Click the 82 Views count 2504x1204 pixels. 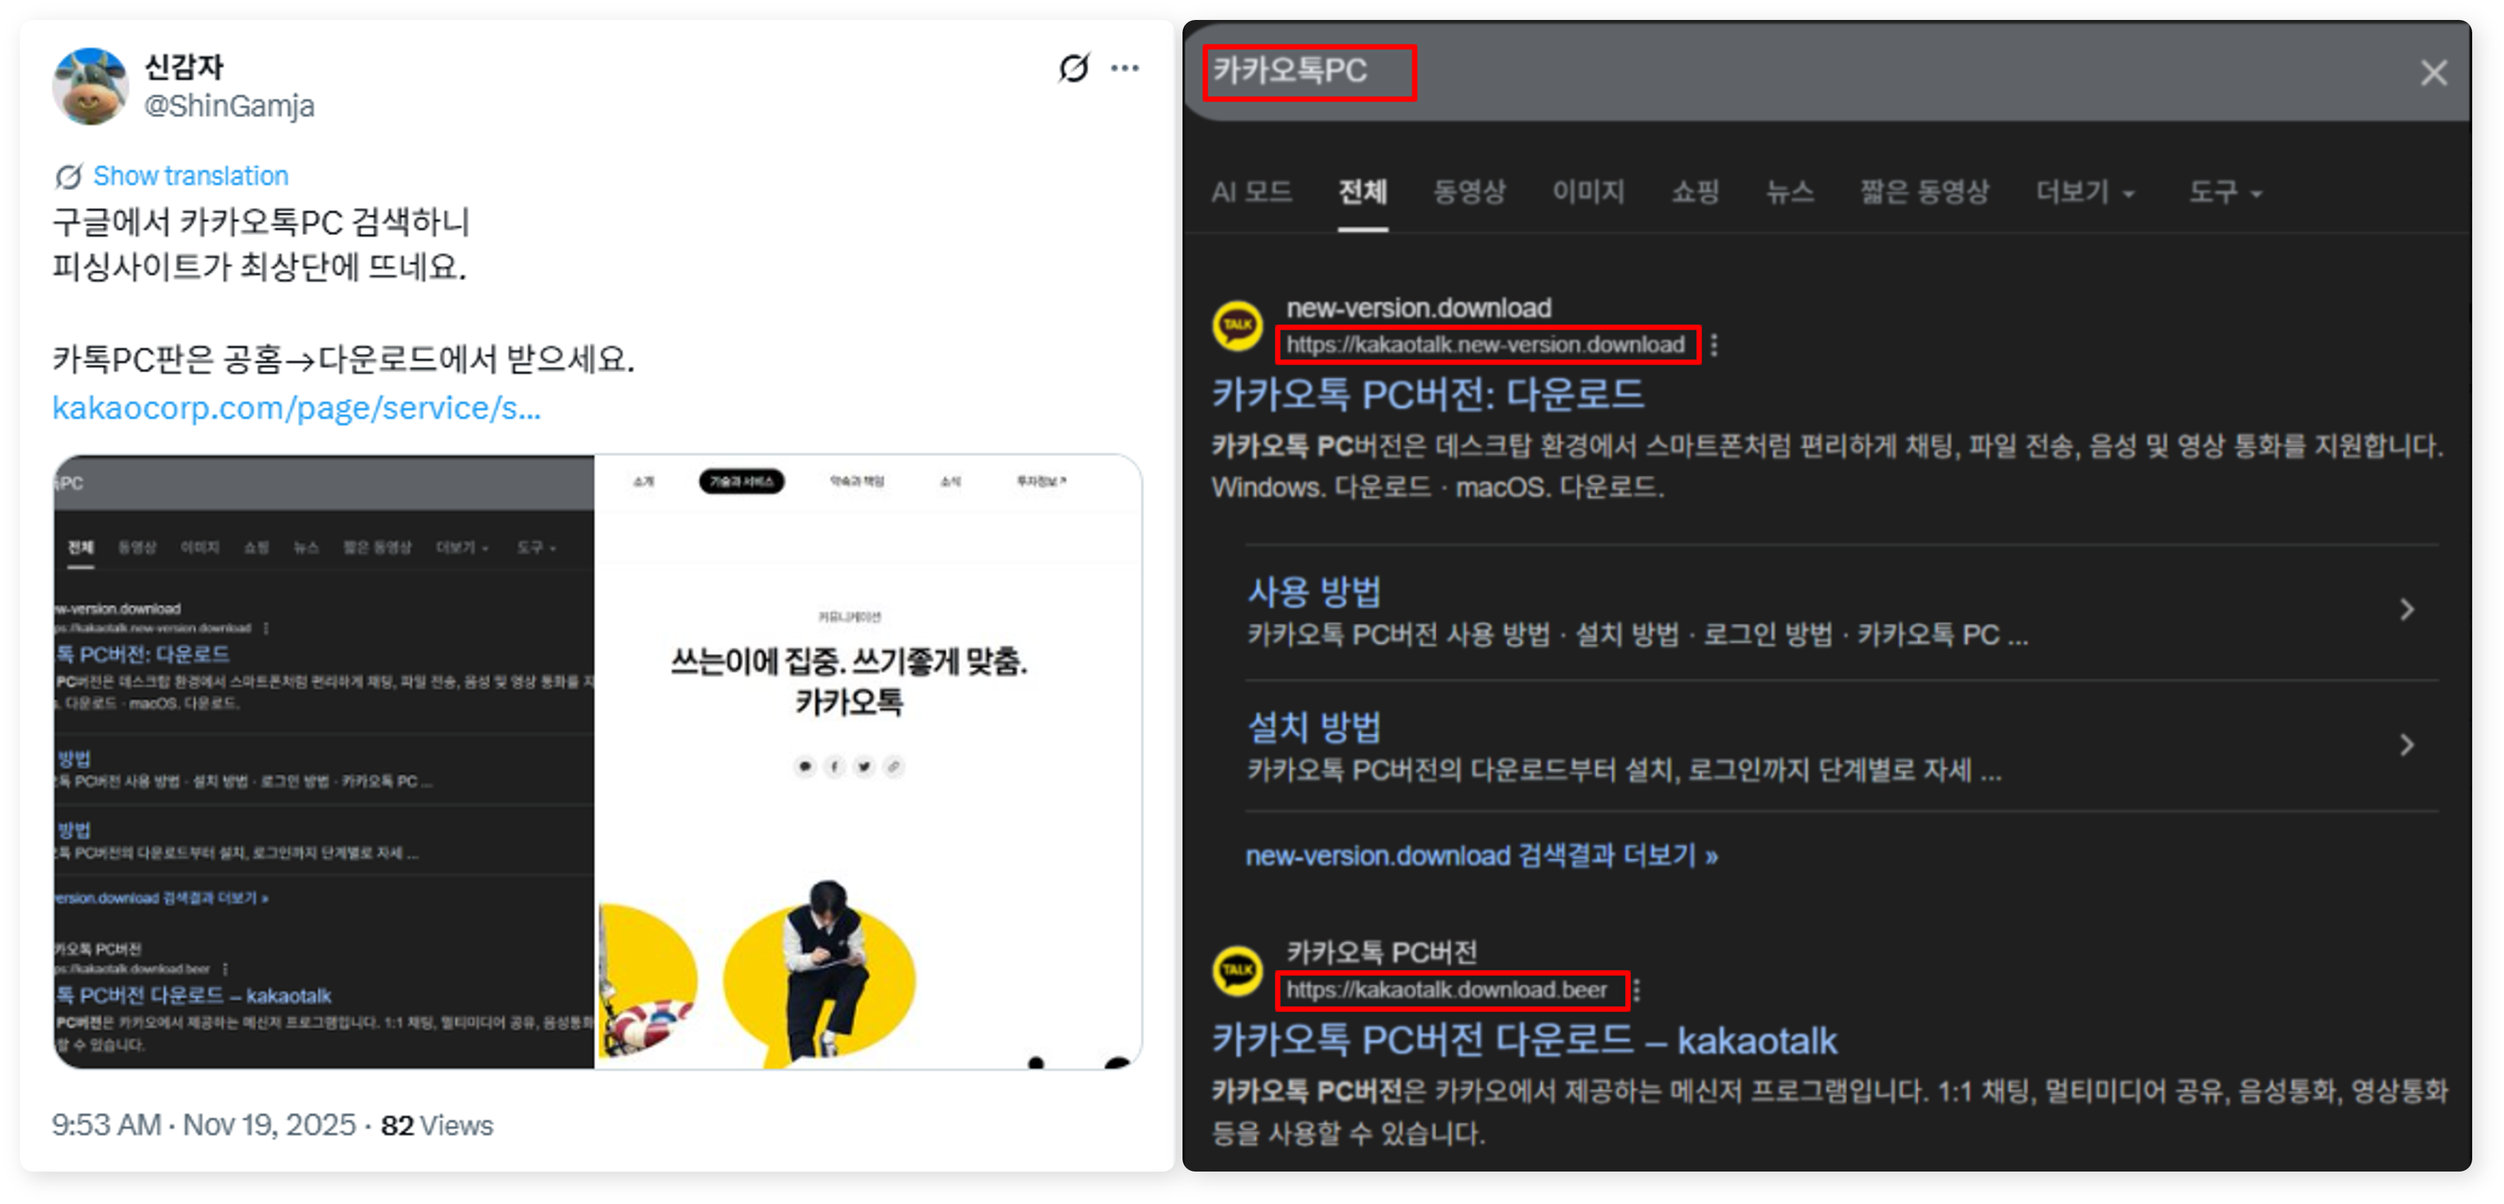[x=437, y=1125]
